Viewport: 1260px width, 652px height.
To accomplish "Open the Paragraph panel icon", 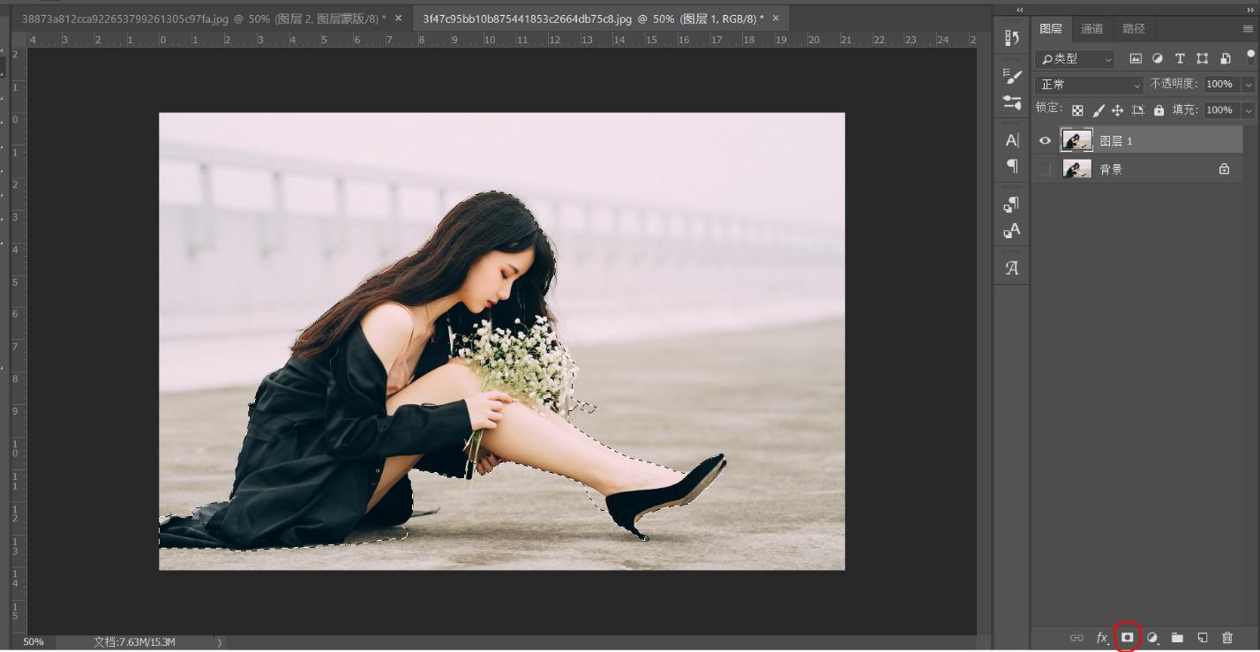I will click(x=1010, y=166).
